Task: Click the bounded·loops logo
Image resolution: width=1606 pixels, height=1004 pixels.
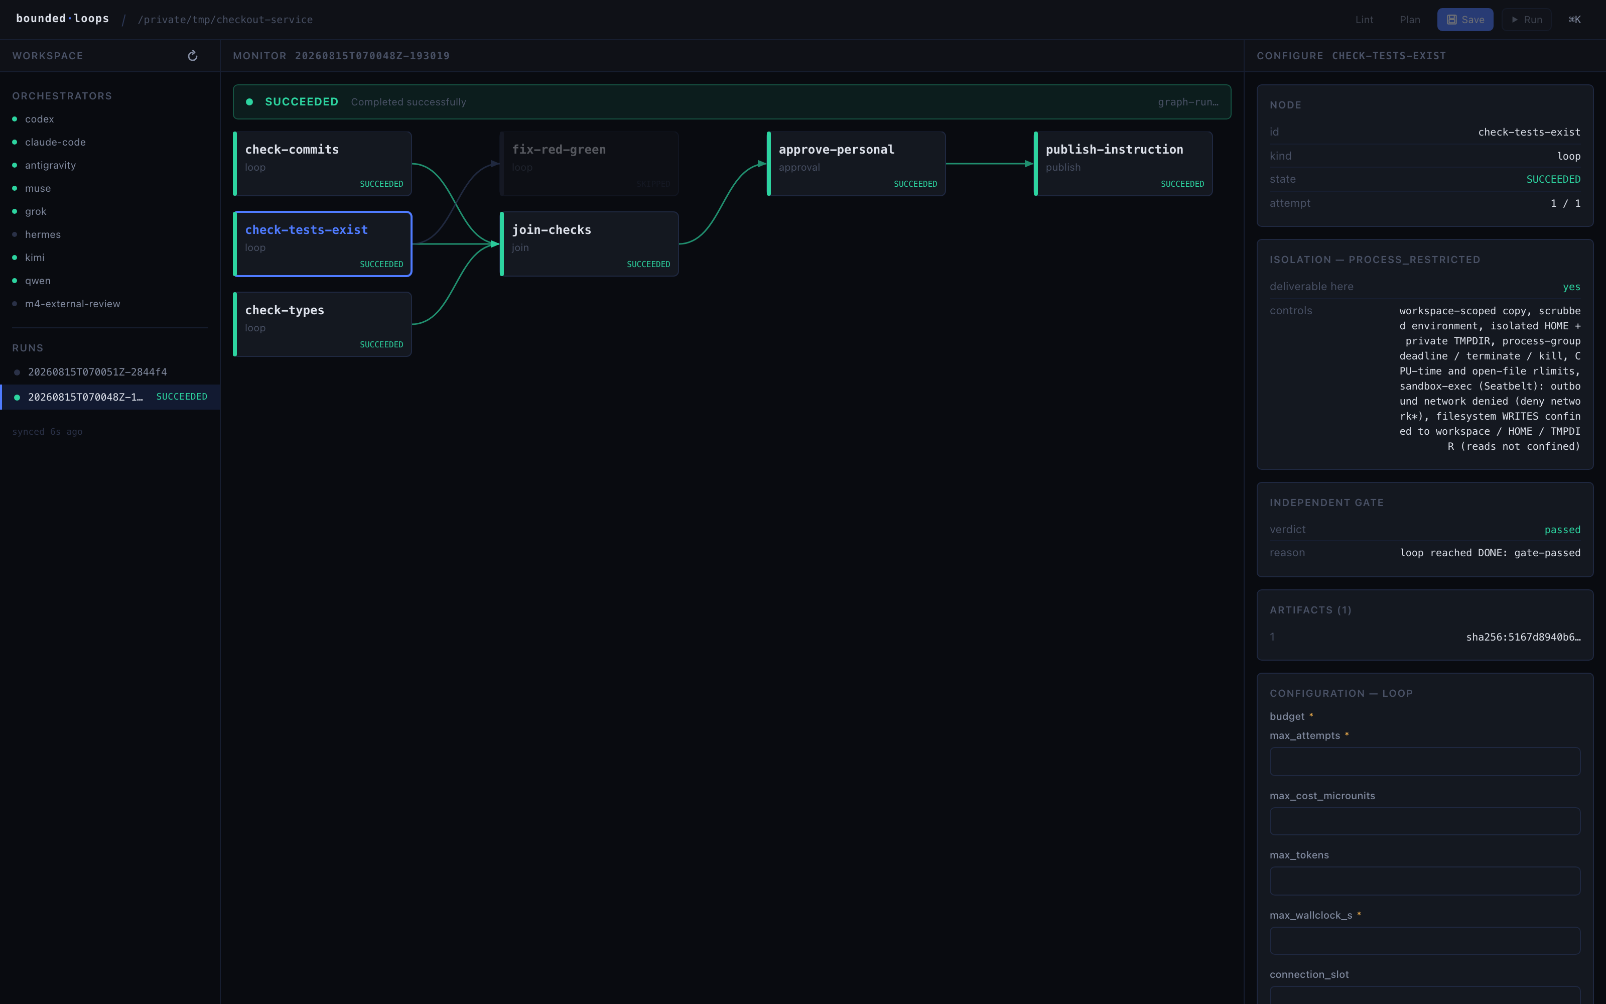Action: (x=62, y=19)
